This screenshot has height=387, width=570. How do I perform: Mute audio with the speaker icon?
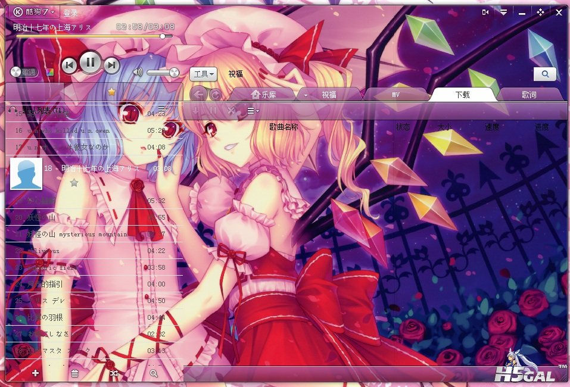click(138, 72)
